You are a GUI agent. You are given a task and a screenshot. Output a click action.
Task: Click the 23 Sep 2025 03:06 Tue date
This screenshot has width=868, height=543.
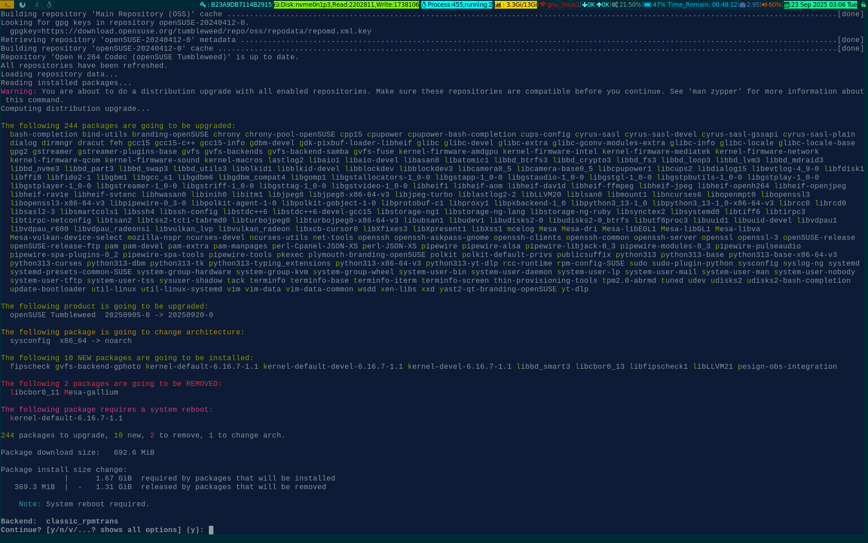point(824,5)
